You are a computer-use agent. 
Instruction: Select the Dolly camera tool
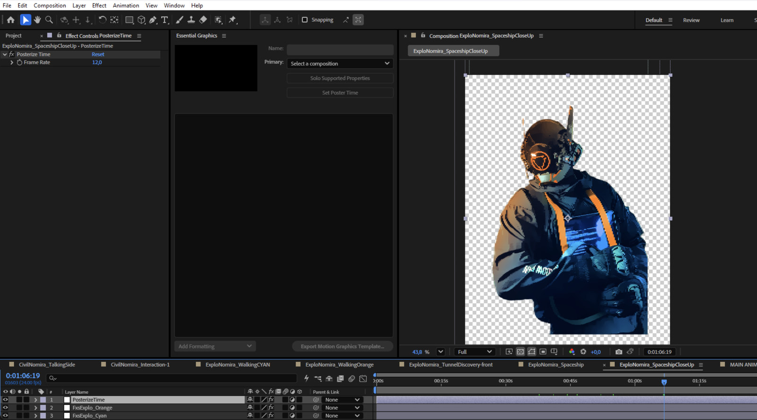[x=88, y=20]
